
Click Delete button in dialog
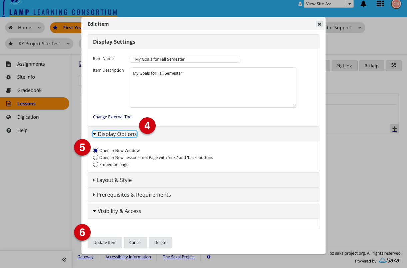coord(160,243)
